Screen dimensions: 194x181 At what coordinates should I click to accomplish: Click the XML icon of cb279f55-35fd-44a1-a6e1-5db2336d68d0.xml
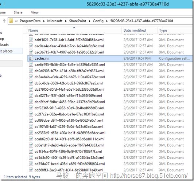pyautogui.click(x=31, y=89)
